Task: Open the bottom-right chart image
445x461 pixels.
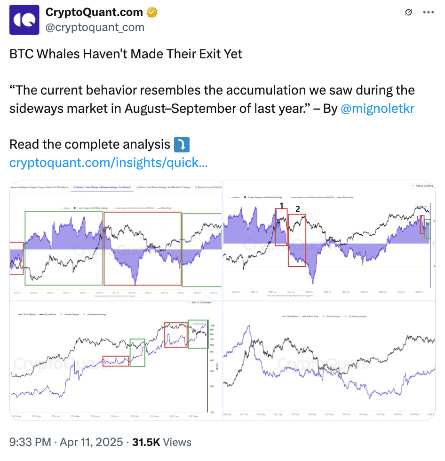Action: (329, 360)
